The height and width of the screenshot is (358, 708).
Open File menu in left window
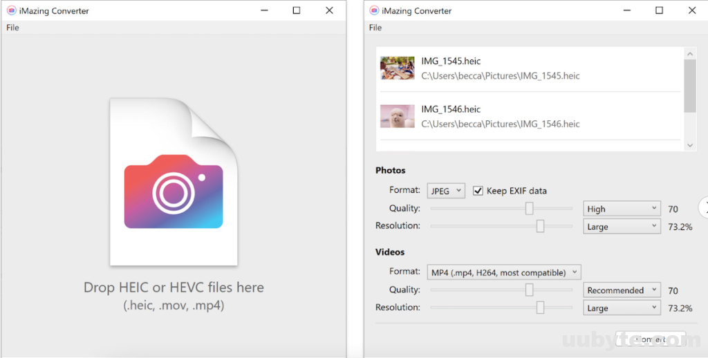point(12,28)
